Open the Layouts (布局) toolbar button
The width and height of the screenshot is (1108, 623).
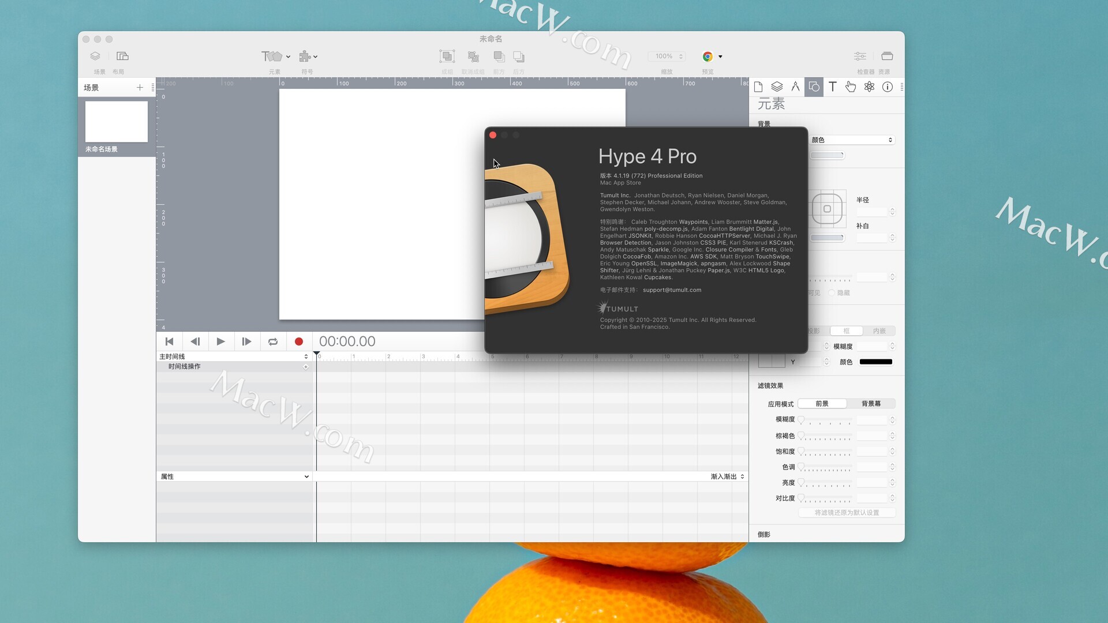(x=122, y=57)
